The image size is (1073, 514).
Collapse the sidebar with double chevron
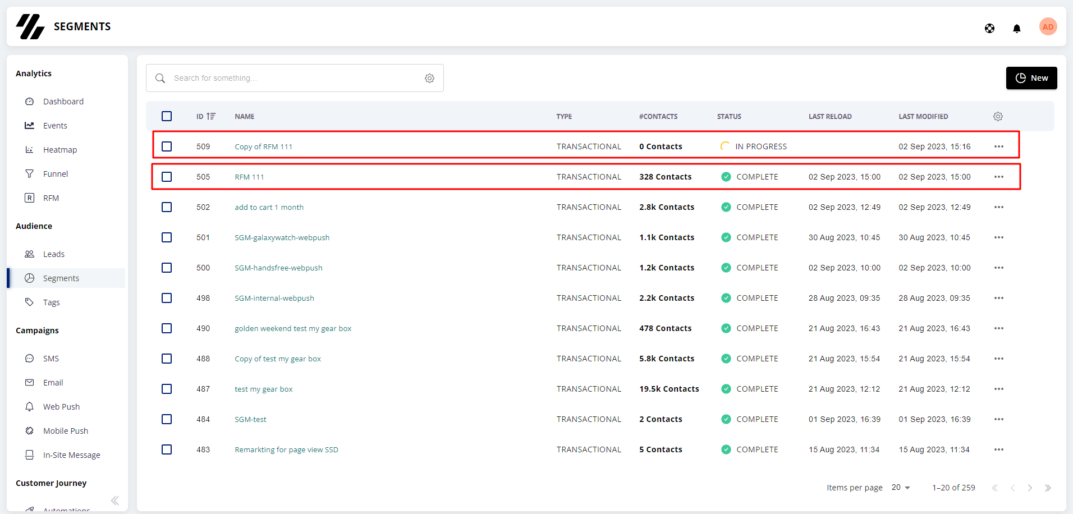[115, 501]
